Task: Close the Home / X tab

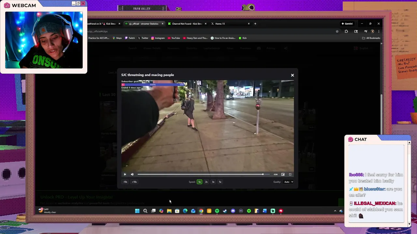Action: click(x=249, y=24)
